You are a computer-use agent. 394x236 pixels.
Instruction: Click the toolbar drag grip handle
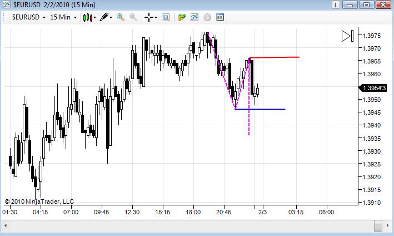pyautogui.click(x=3, y=17)
